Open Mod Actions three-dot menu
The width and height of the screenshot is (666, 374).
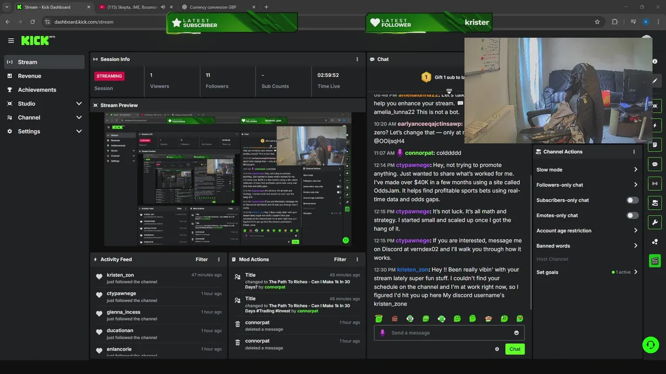coord(357,259)
